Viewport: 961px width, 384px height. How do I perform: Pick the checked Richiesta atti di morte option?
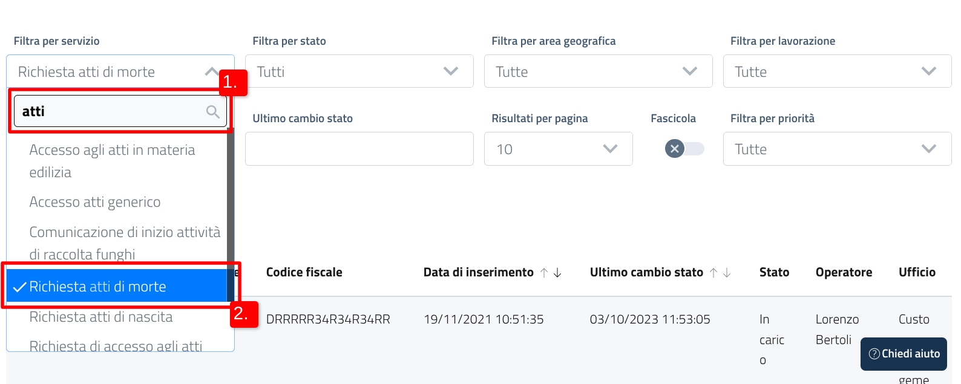coord(98,287)
